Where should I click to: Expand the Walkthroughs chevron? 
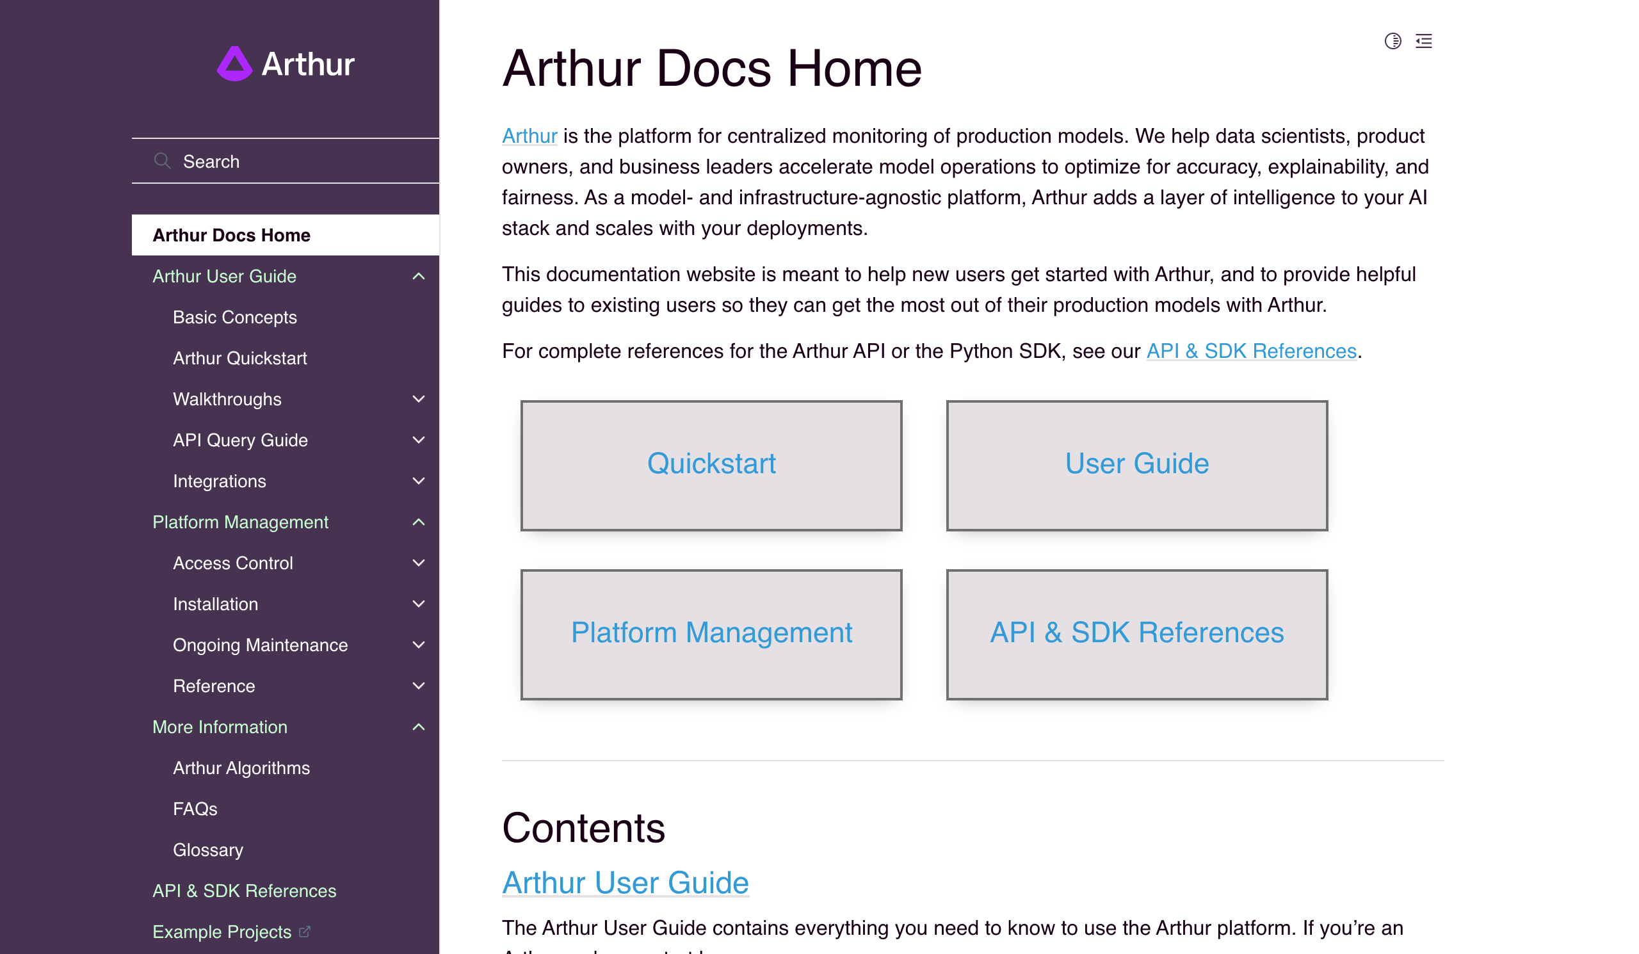(x=419, y=400)
